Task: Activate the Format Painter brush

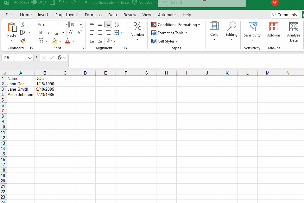Action: [23, 41]
